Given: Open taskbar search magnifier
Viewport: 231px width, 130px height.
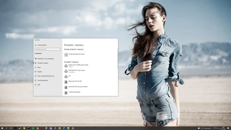Looking at the screenshot, I should pos(6,128).
